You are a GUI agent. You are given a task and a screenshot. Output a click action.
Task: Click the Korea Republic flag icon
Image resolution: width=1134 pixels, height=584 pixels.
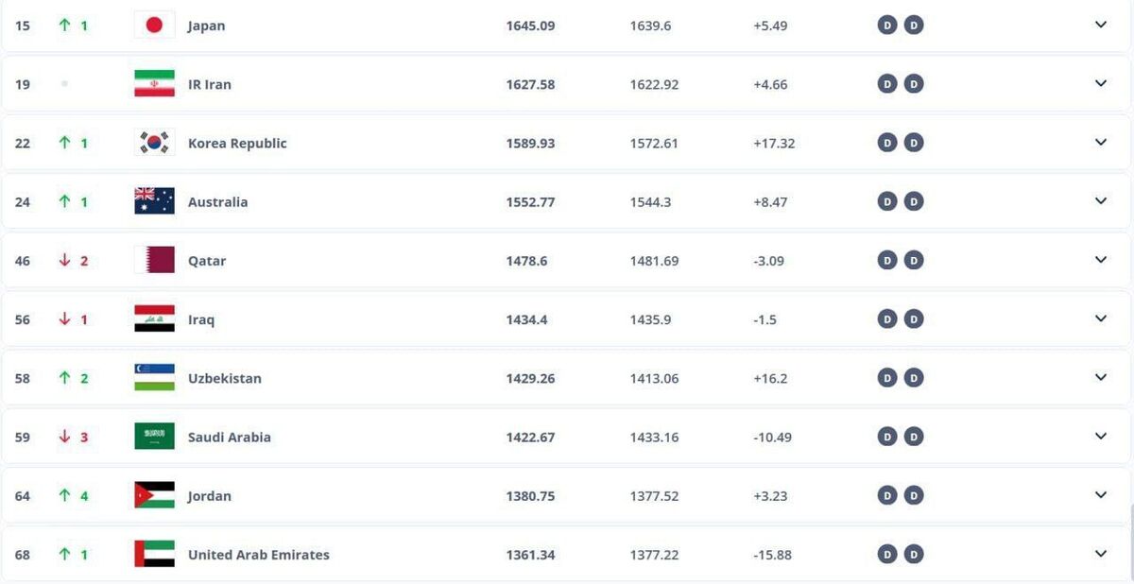[154, 143]
